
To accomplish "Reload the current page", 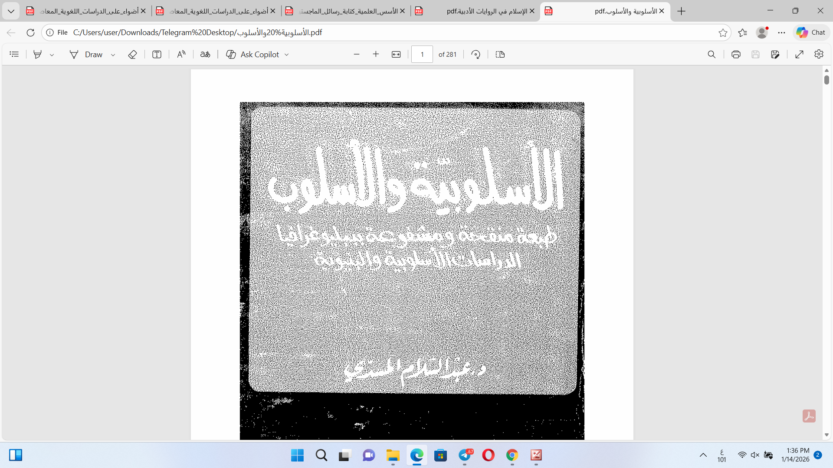I will tap(30, 32).
